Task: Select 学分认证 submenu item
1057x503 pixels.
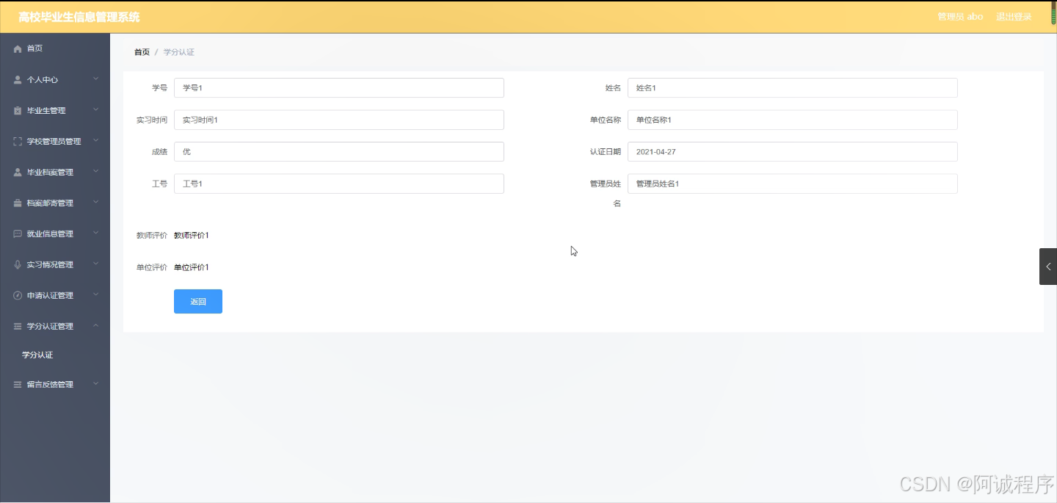Action: (37, 355)
